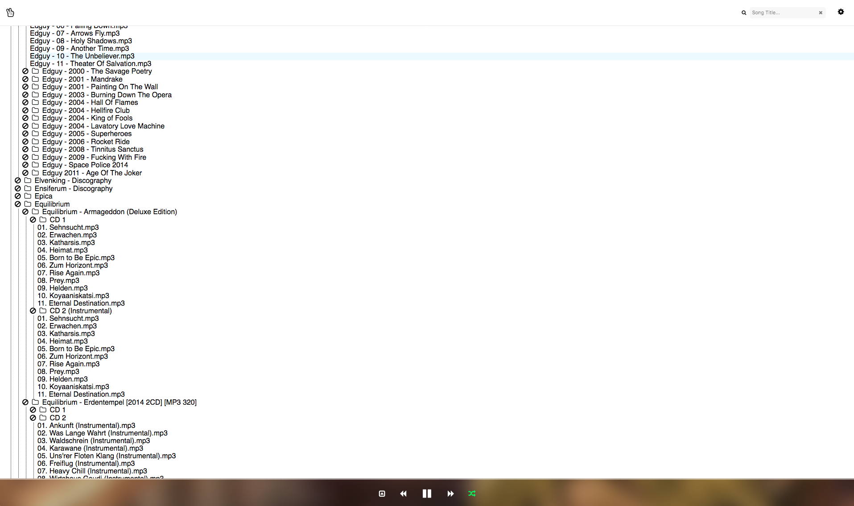
Task: Pause the current playback
Action: [x=427, y=494]
